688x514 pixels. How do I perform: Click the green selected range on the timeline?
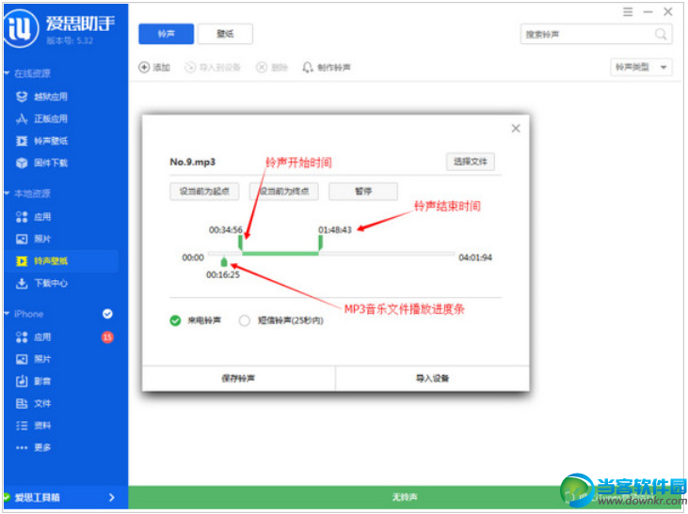point(280,254)
